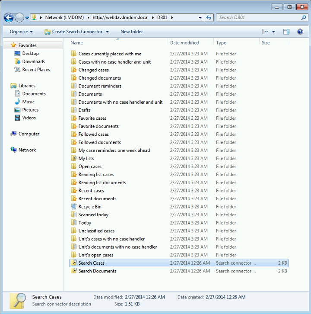The height and width of the screenshot is (314, 311).
Task: Click the New folder button
Action: click(131, 32)
